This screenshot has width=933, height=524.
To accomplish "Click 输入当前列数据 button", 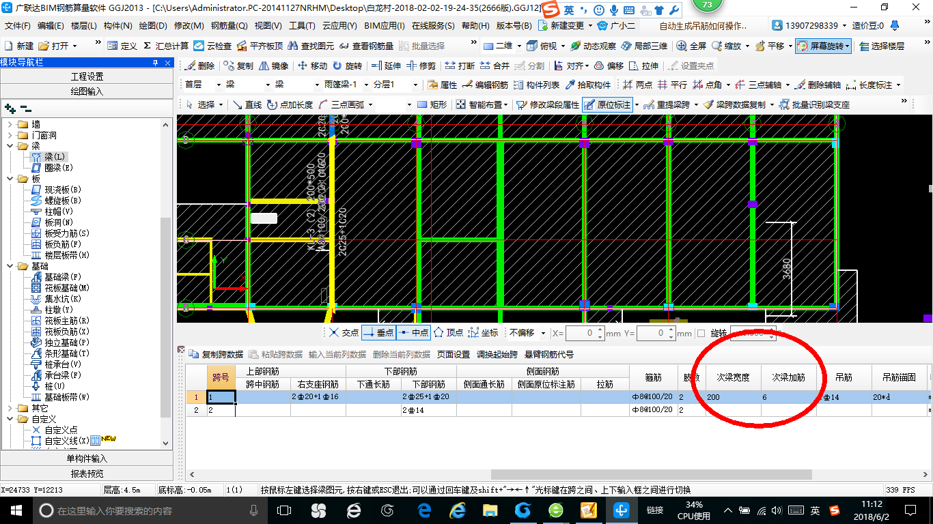I will [x=337, y=354].
